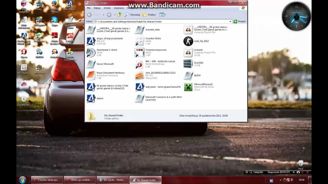Open the Widok menu
The height and width of the screenshot is (184, 328).
point(107,8)
